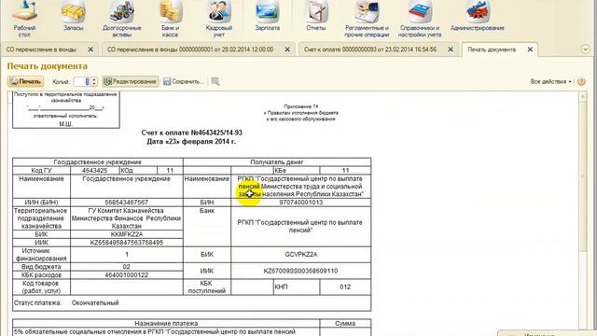Select the Вид бюджета value 02
597x336 pixels.
127,267
